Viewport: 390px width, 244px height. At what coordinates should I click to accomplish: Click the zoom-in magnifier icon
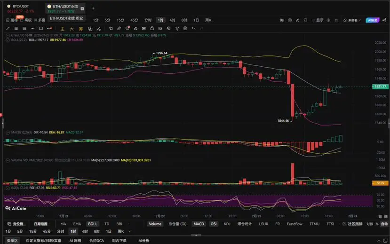[x=127, y=28]
